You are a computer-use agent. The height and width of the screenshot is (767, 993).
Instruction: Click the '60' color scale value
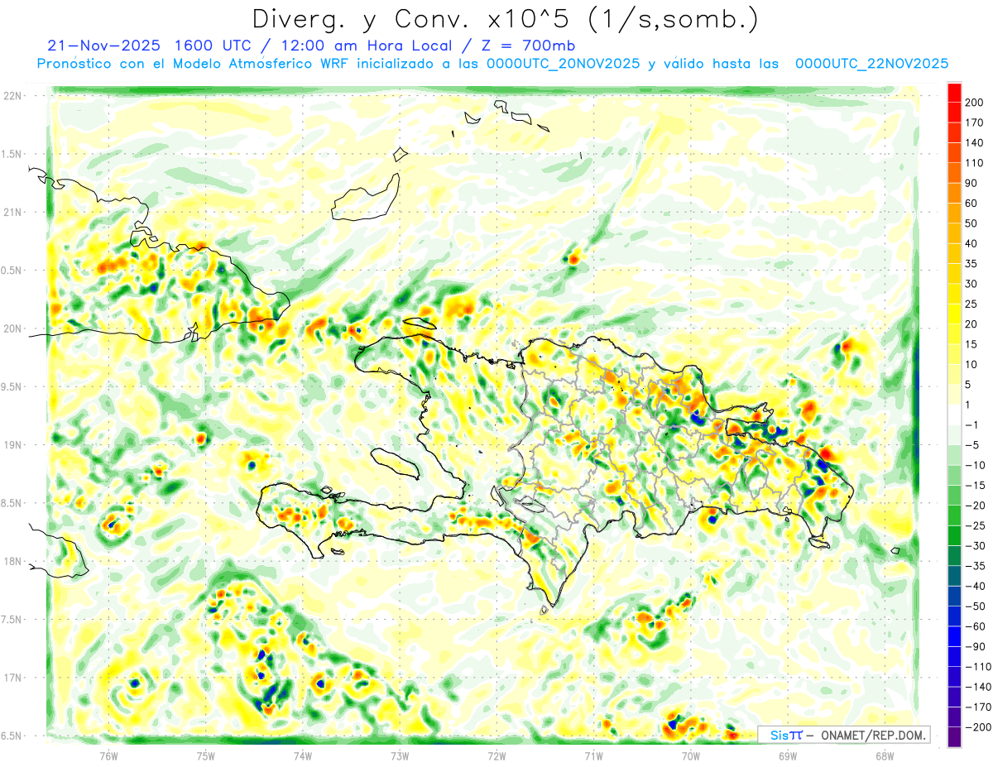[x=971, y=204]
